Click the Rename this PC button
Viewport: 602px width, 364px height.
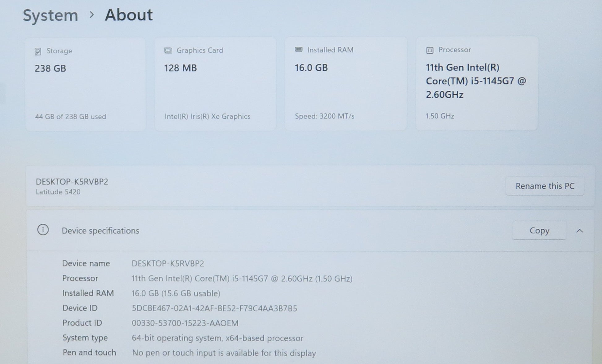(544, 186)
